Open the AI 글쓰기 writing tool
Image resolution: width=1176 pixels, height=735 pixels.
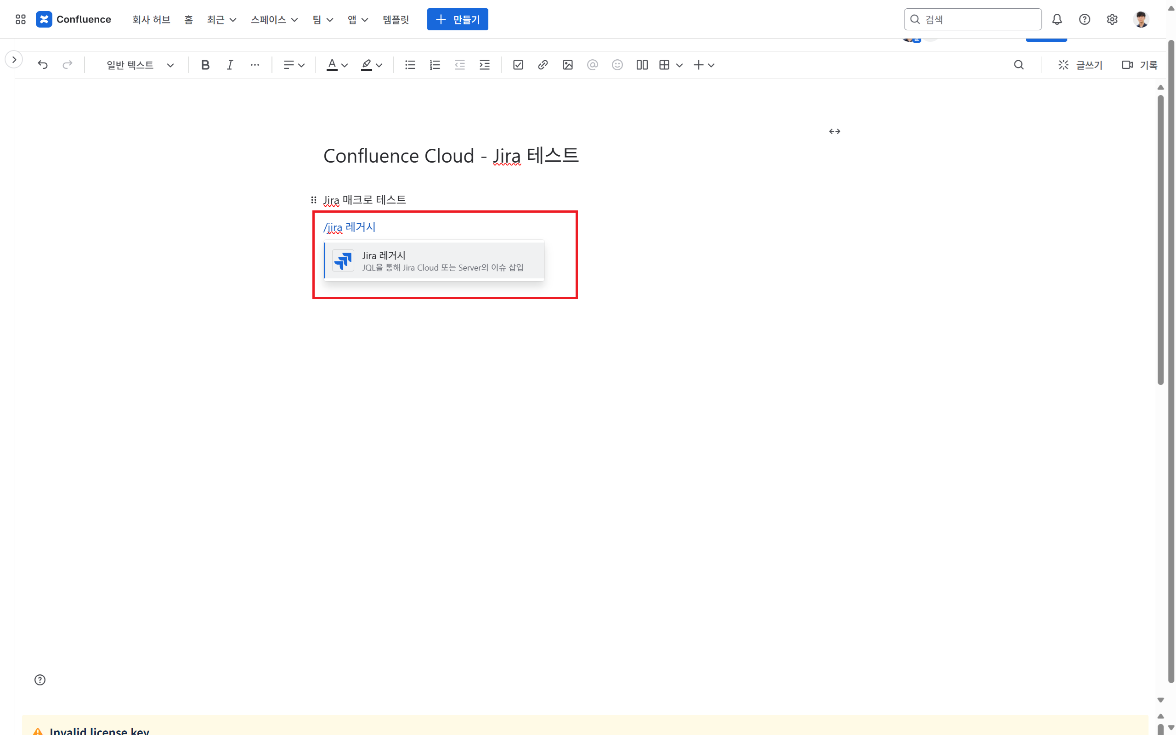1080,65
